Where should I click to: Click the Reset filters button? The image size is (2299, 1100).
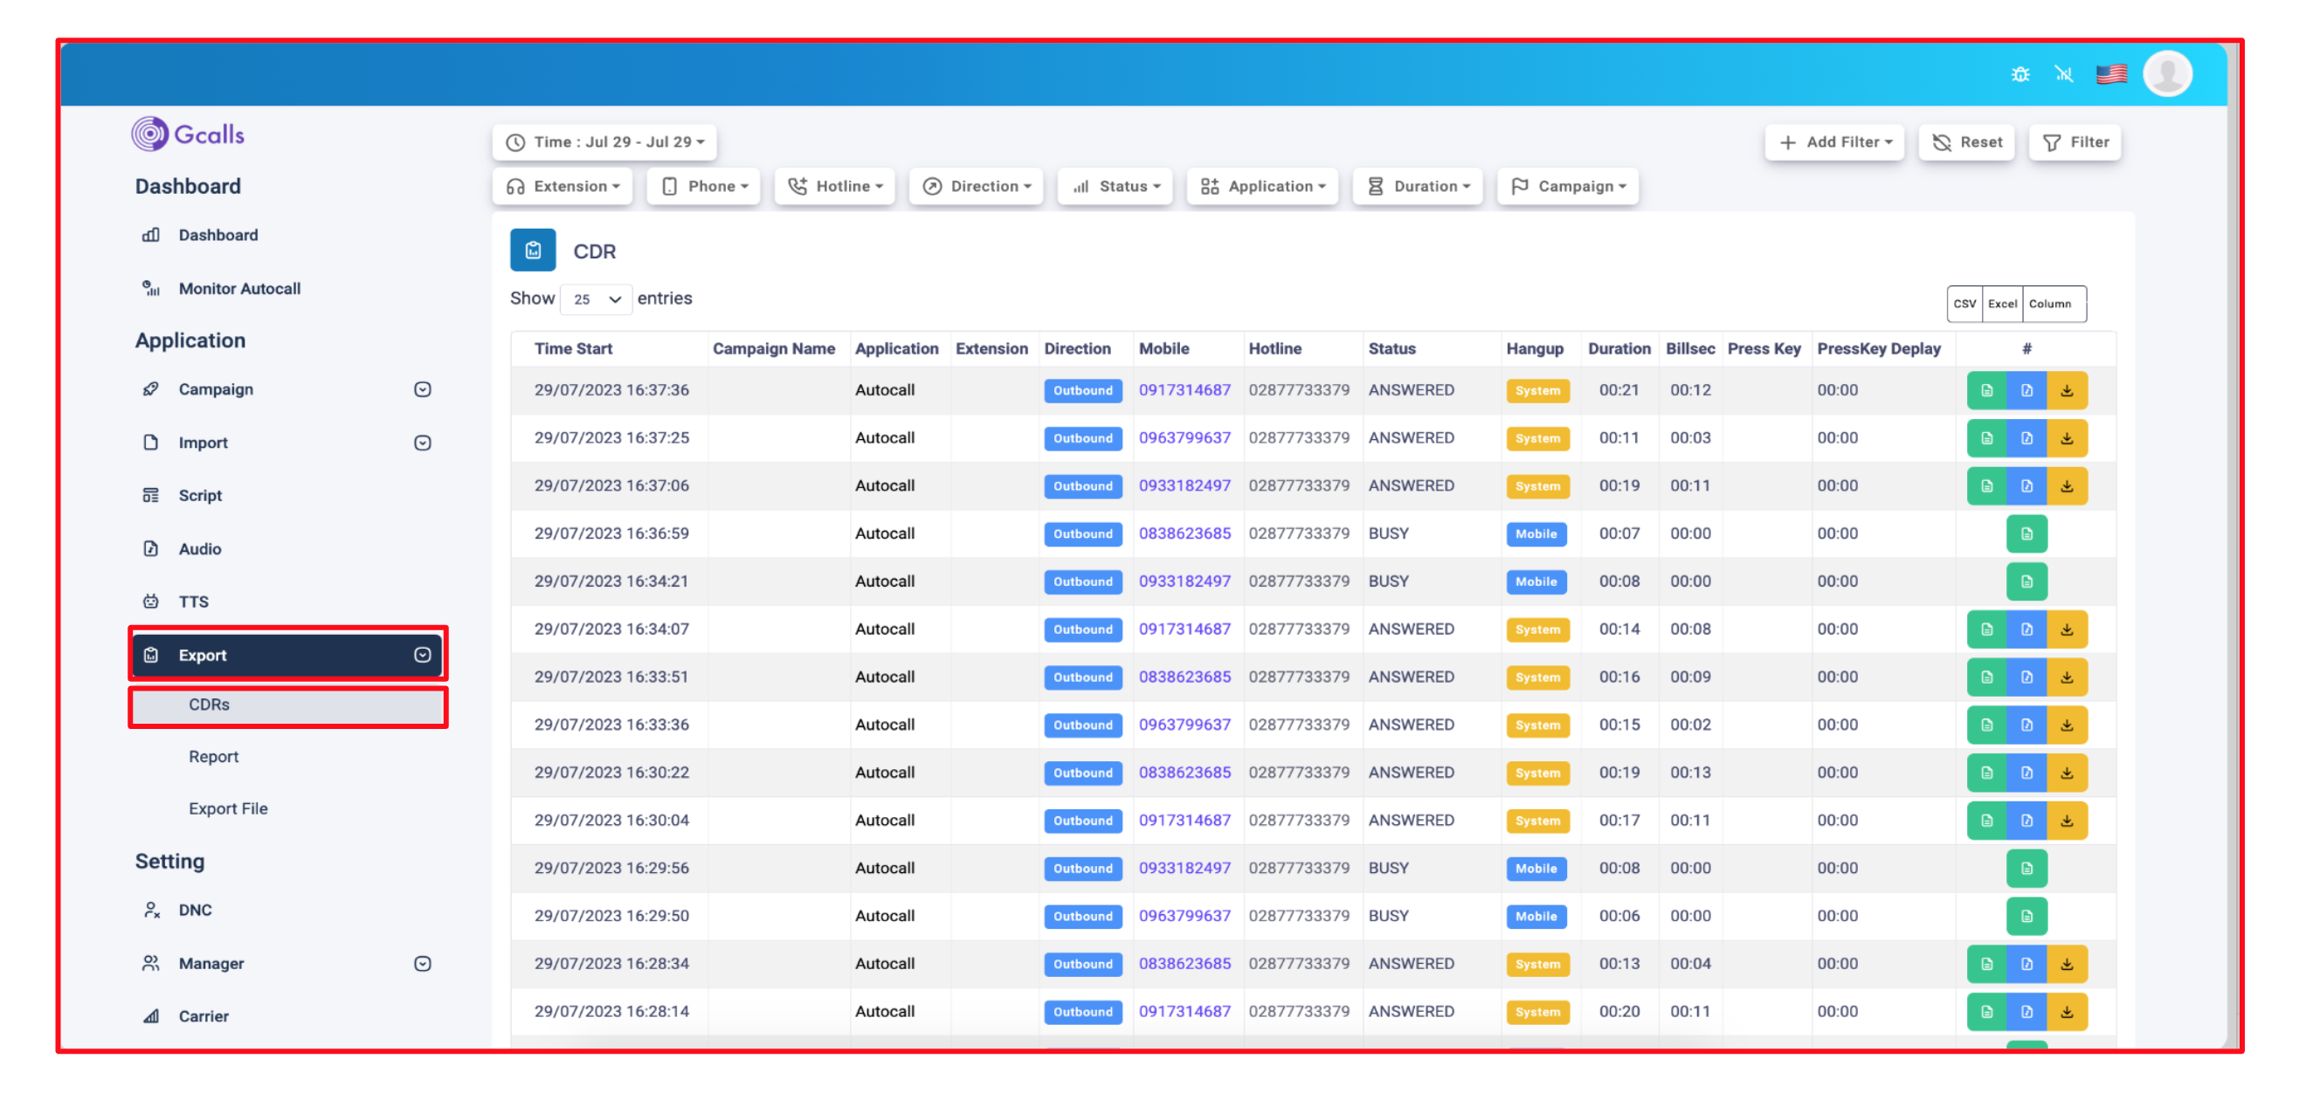(1966, 143)
